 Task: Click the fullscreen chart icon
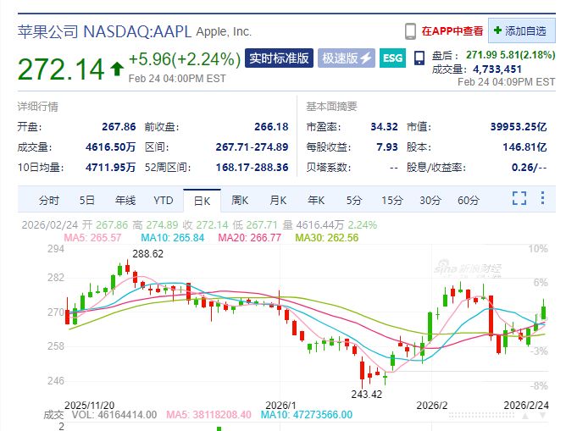pyautogui.click(x=520, y=199)
